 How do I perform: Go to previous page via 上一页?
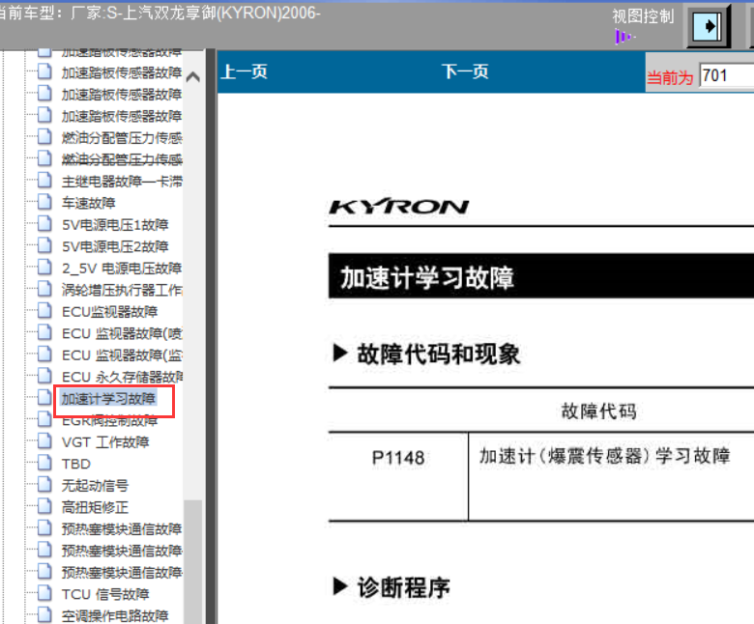pos(245,72)
